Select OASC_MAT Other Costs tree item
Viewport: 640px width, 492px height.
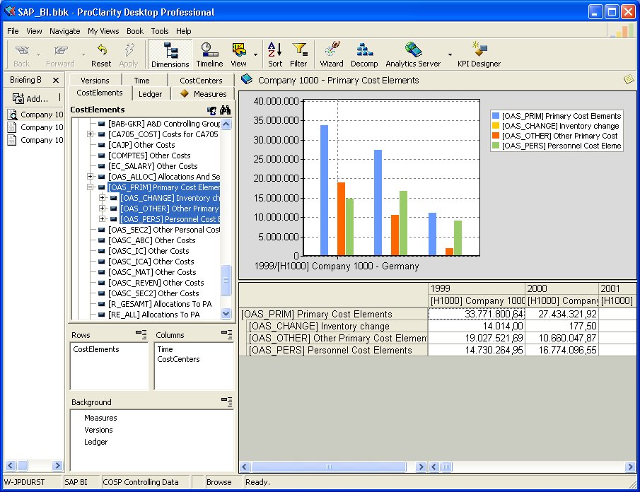[151, 272]
